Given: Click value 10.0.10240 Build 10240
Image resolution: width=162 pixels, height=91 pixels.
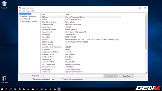Looking at the screenshot, I should tap(73, 19).
